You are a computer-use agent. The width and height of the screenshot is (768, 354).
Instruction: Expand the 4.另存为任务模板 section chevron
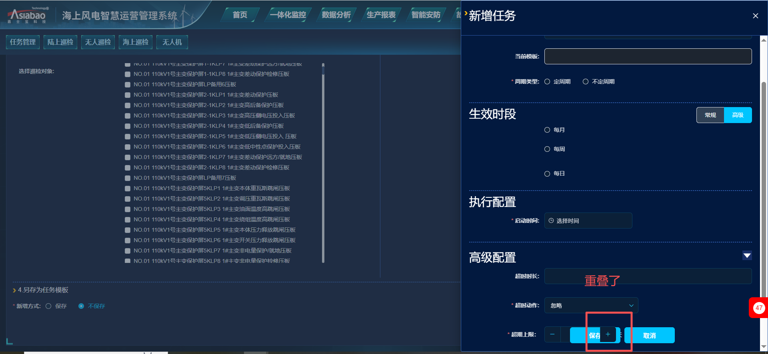pyautogui.click(x=14, y=290)
